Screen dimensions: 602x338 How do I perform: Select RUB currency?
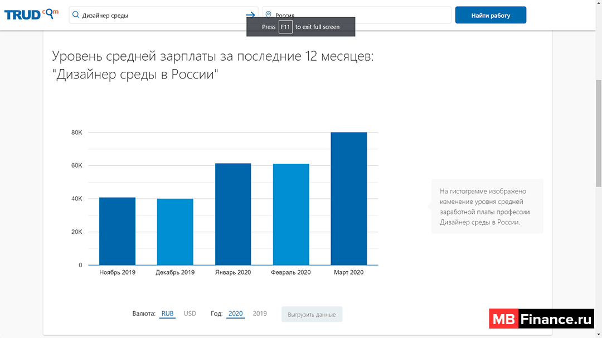167,313
